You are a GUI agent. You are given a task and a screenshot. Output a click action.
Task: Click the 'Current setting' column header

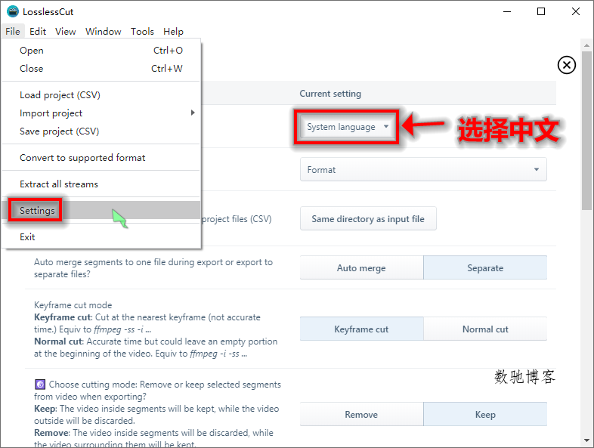(x=330, y=94)
